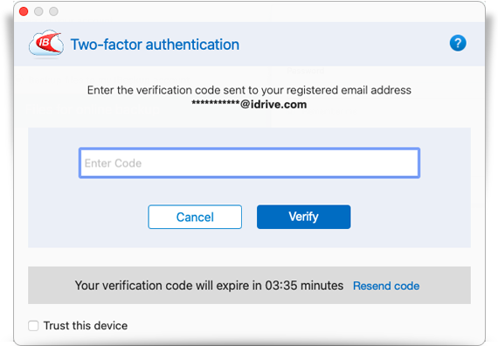The height and width of the screenshot is (346, 498).
Task: Click the gray zoom window button
Action: [x=53, y=11]
